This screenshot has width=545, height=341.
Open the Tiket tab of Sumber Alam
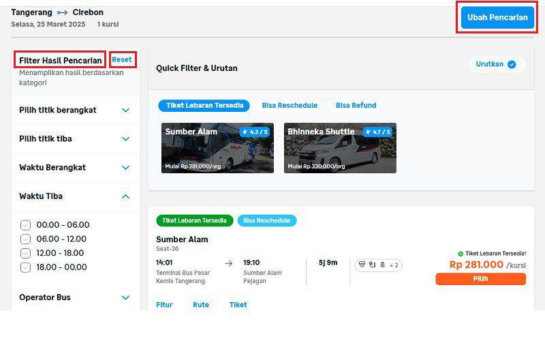[238, 305]
